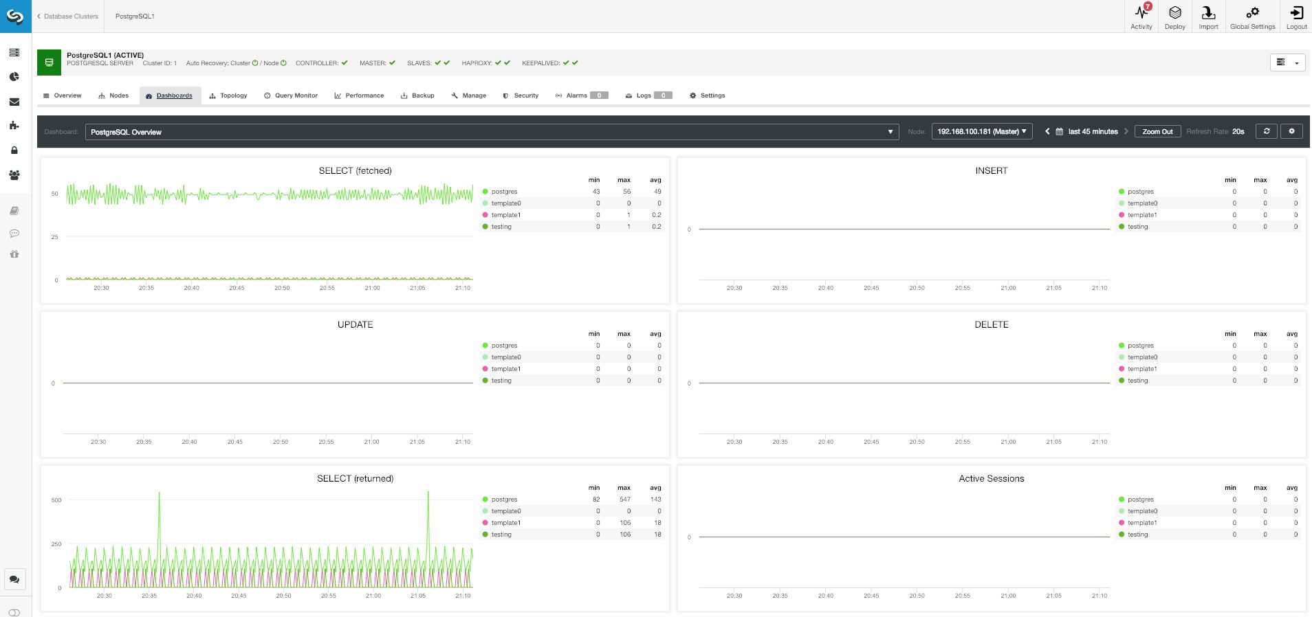Shift time range back with left chevron
The image size is (1312, 617).
click(x=1047, y=131)
